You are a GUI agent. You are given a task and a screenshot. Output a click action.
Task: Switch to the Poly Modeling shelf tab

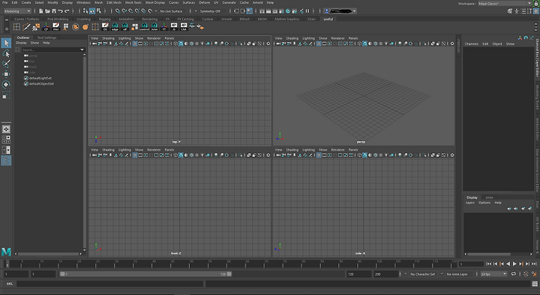point(58,19)
